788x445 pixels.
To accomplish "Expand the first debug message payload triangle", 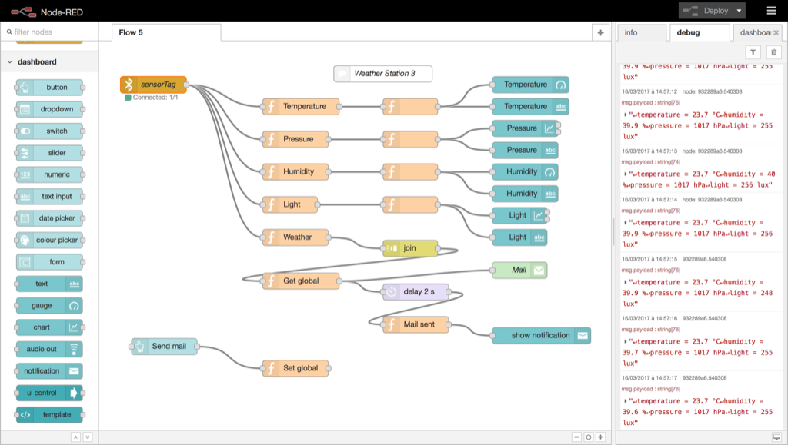I will (626, 115).
